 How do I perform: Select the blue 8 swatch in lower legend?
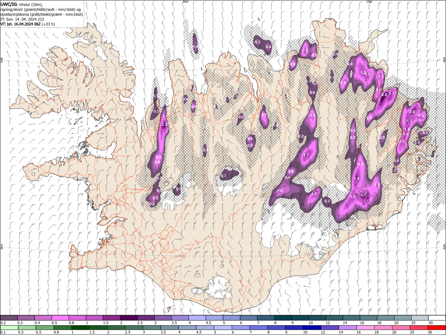pyautogui.click(x=276, y=328)
